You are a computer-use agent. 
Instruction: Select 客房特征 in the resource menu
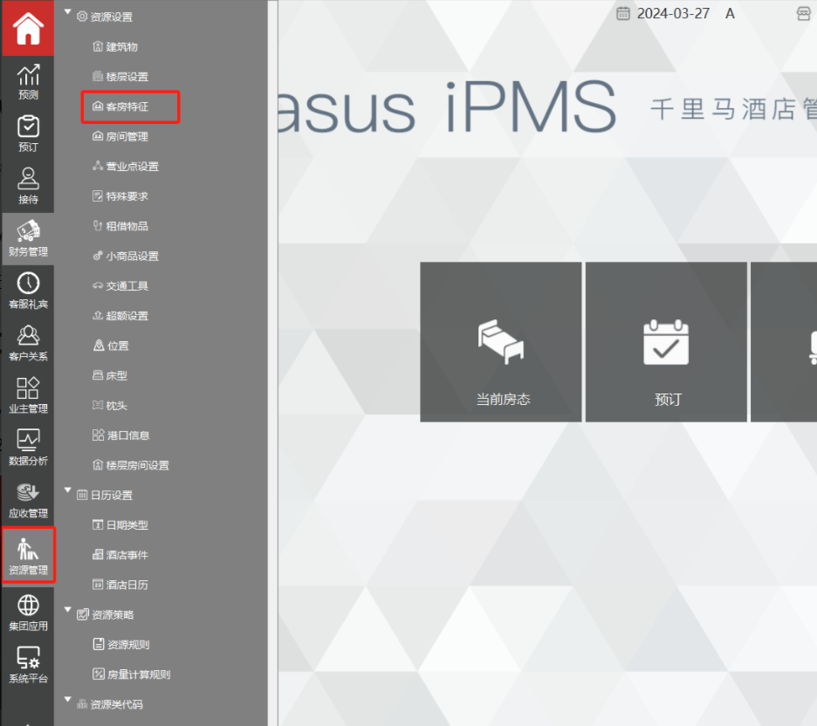[x=127, y=106]
